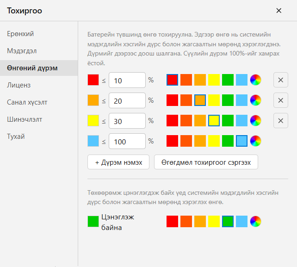Focus the threshold field containing 10
This screenshot has height=267, width=297.
[x=127, y=80]
